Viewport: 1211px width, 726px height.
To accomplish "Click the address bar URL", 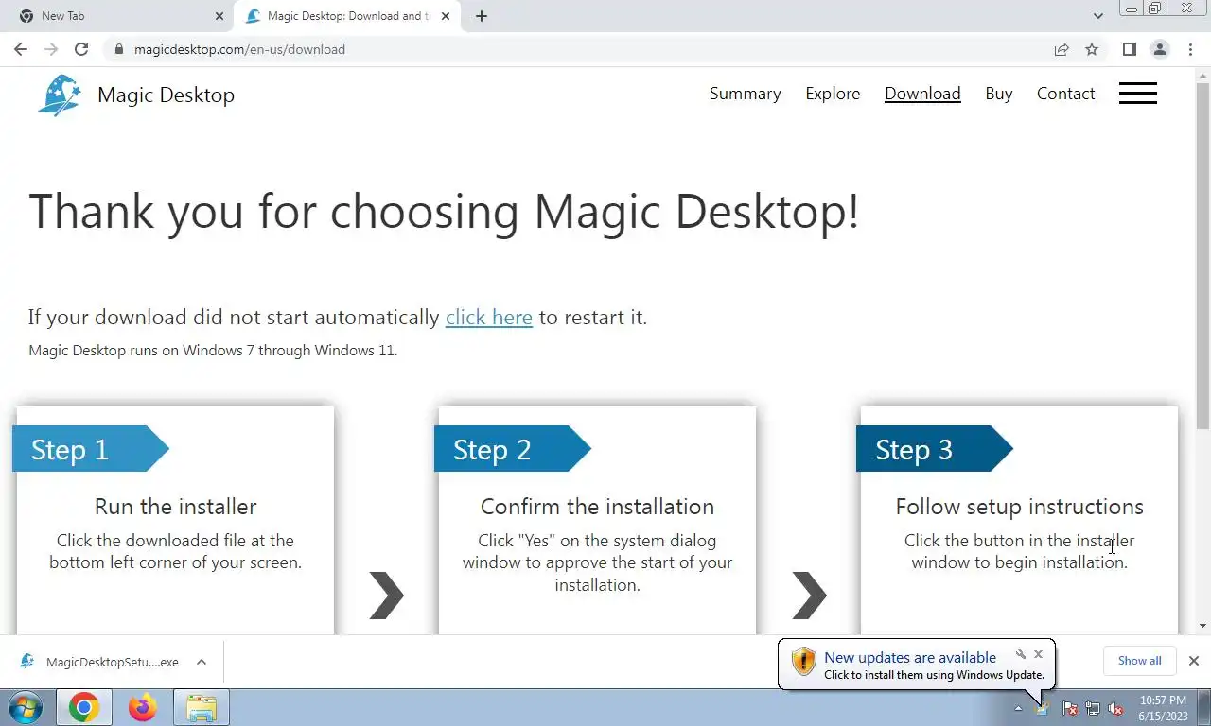I will [239, 49].
